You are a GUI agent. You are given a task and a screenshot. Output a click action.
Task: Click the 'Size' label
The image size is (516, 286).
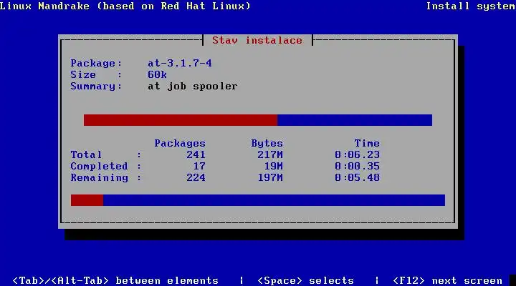click(x=83, y=74)
